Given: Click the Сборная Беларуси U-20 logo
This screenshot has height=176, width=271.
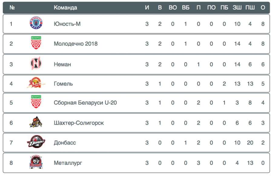Looking at the screenshot, I should pos(36,102).
